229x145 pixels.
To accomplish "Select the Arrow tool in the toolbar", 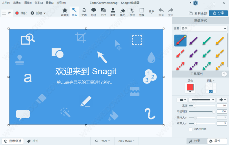I will 74,12.
